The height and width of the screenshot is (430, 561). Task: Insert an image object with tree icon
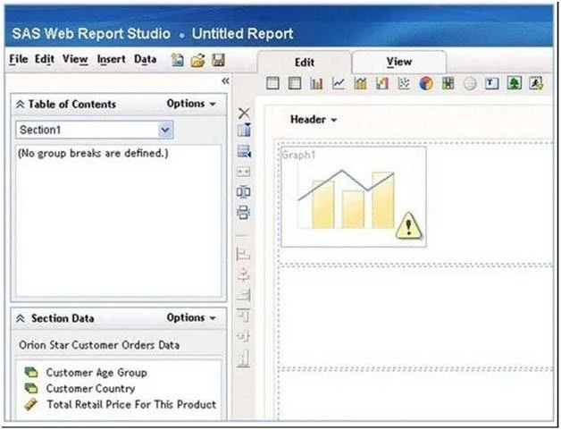coord(515,83)
